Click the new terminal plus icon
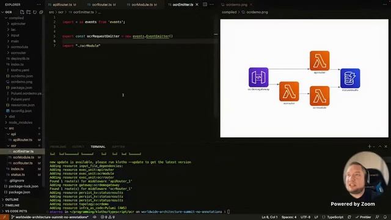 [x=369, y=147]
